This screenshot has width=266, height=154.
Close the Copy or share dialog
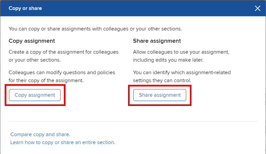[257, 8]
